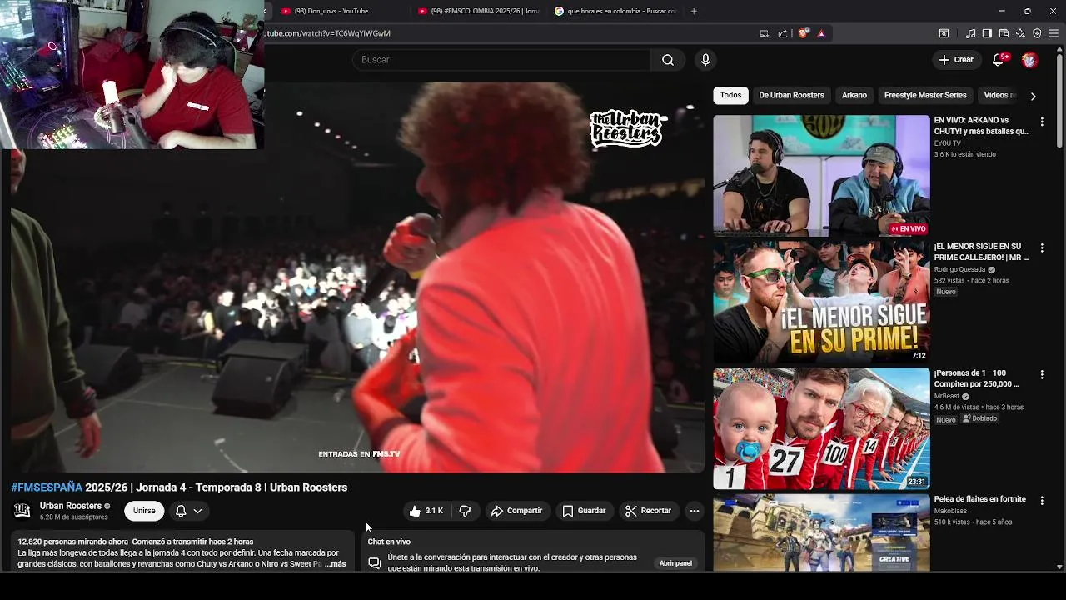Click the chat bubble icon in Chat en vivo
Image resolution: width=1066 pixels, height=600 pixels.
(375, 563)
